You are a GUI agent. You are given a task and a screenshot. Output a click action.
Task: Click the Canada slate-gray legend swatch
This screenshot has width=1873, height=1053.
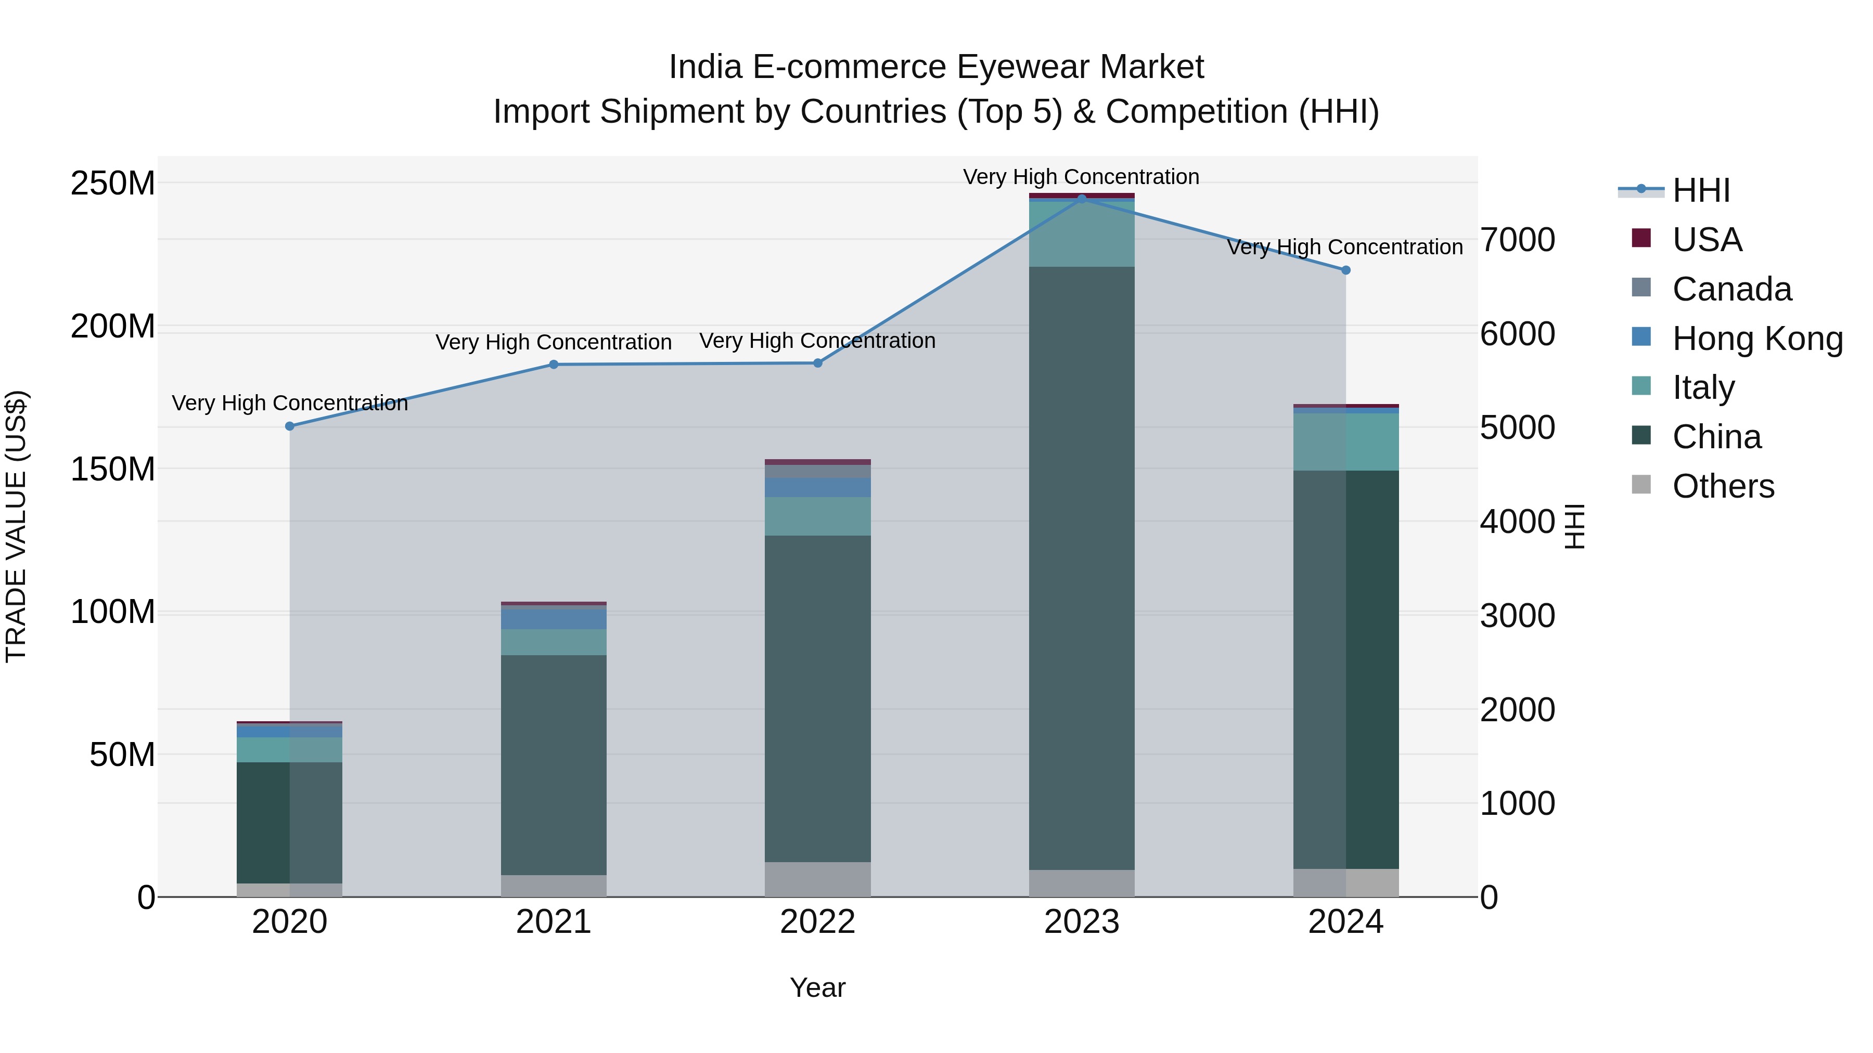[x=1641, y=287]
